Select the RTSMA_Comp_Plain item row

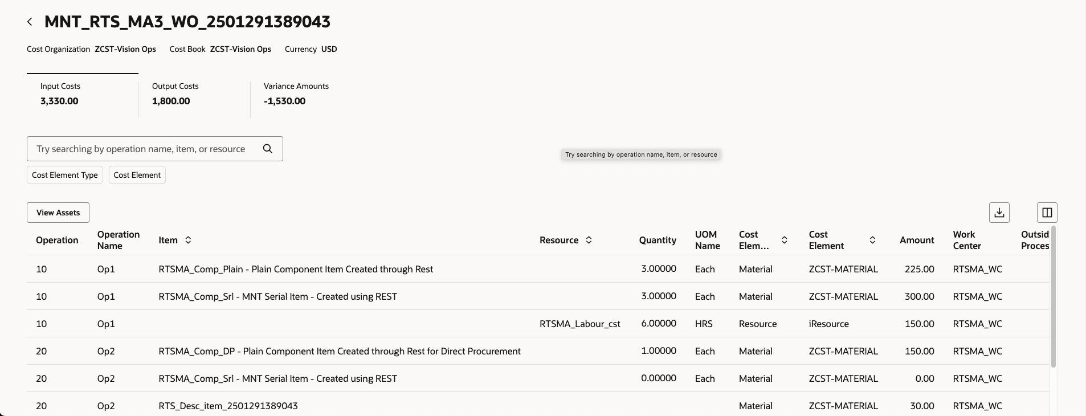295,269
